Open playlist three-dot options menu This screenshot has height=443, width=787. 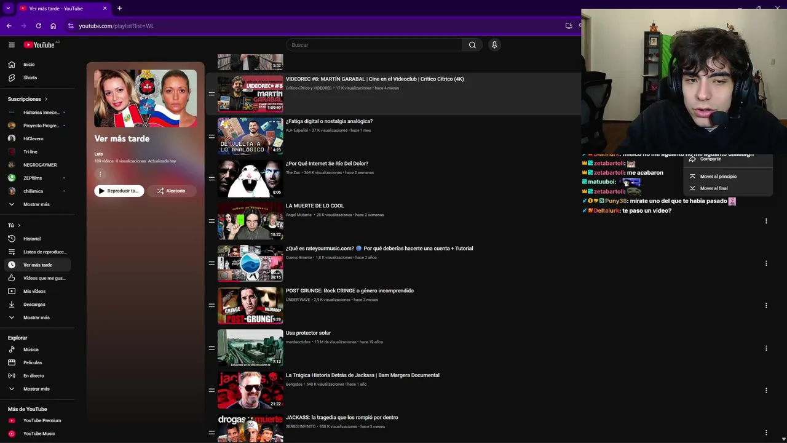click(x=100, y=174)
